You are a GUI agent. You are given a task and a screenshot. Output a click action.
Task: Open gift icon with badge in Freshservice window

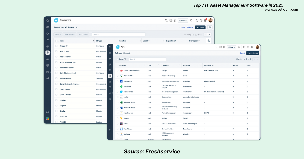pos(205,20)
